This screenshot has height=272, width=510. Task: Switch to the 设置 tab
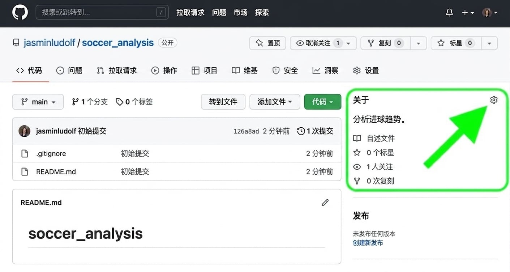click(366, 71)
